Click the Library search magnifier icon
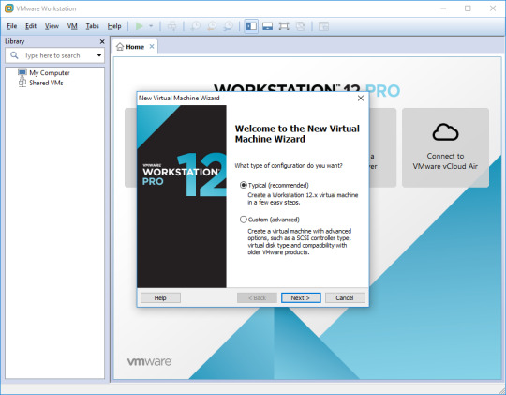The width and height of the screenshot is (506, 395). [14, 55]
